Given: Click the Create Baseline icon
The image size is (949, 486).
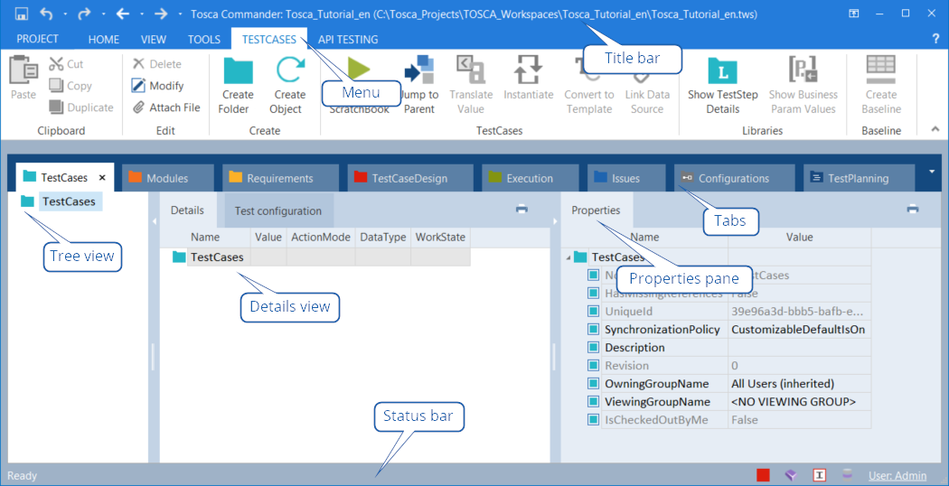Looking at the screenshot, I should [x=880, y=70].
